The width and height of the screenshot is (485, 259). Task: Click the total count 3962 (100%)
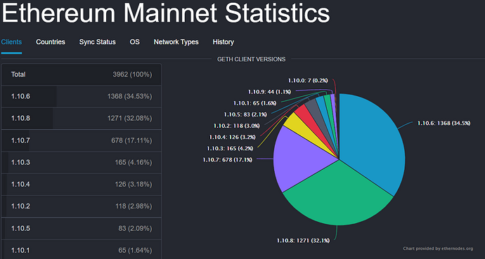pyautogui.click(x=132, y=74)
